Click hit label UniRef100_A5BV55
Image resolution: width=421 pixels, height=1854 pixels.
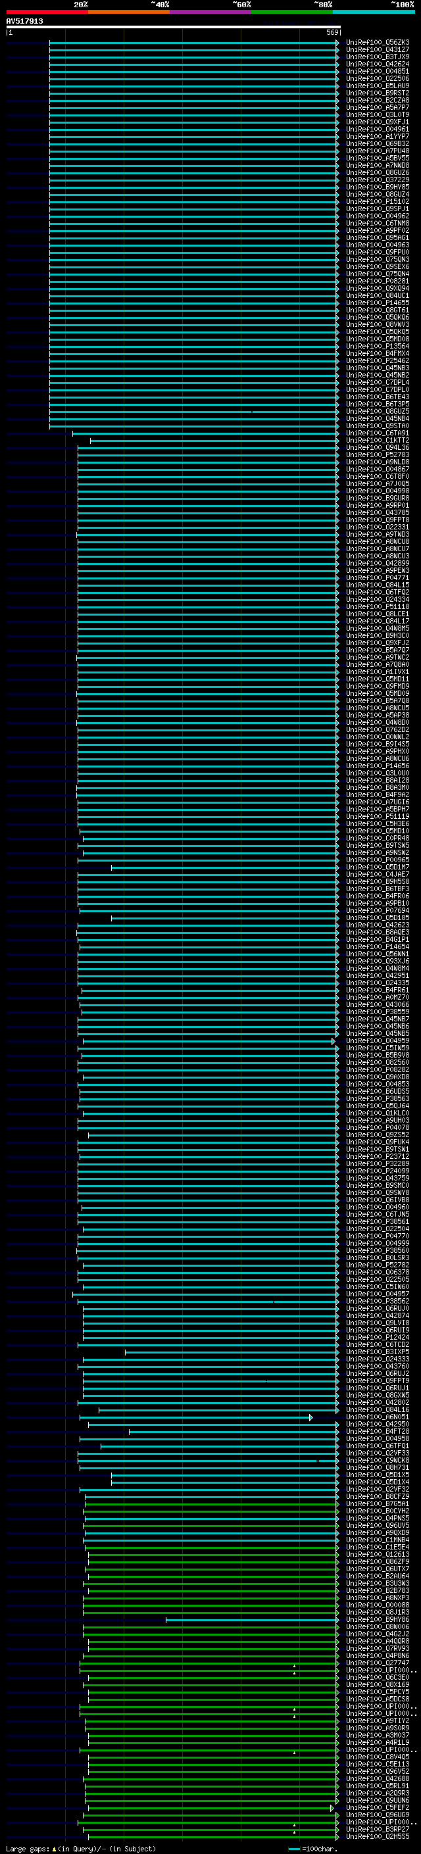tap(378, 158)
